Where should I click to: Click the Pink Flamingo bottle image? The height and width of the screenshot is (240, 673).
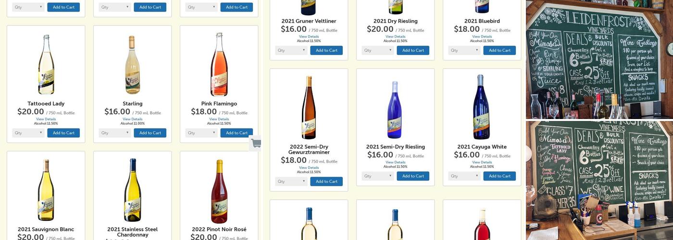click(219, 64)
